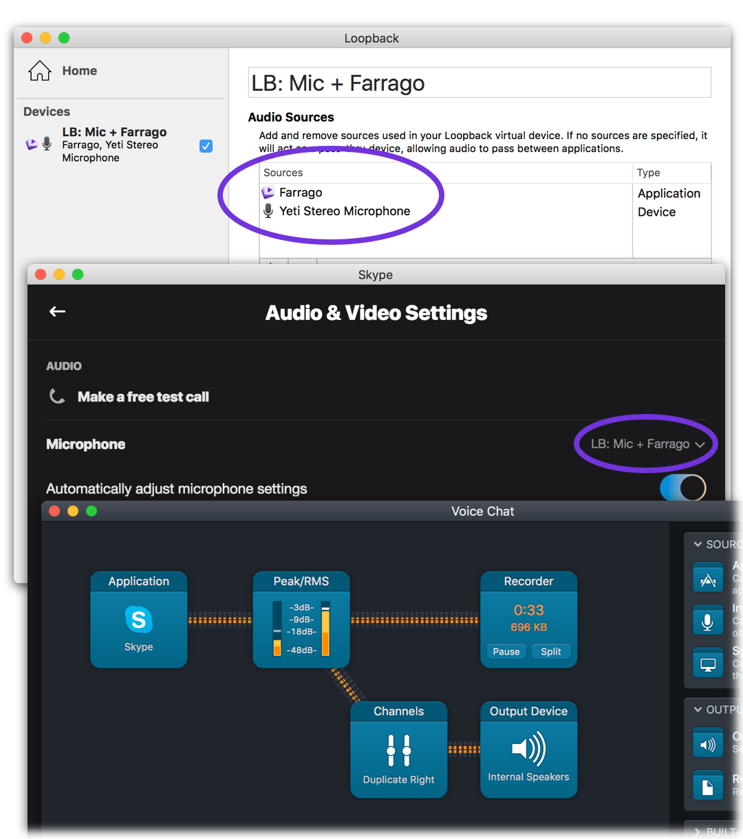Open the Peak/RMS meter block
Viewport: 743px width, 839px height.
pos(301,620)
